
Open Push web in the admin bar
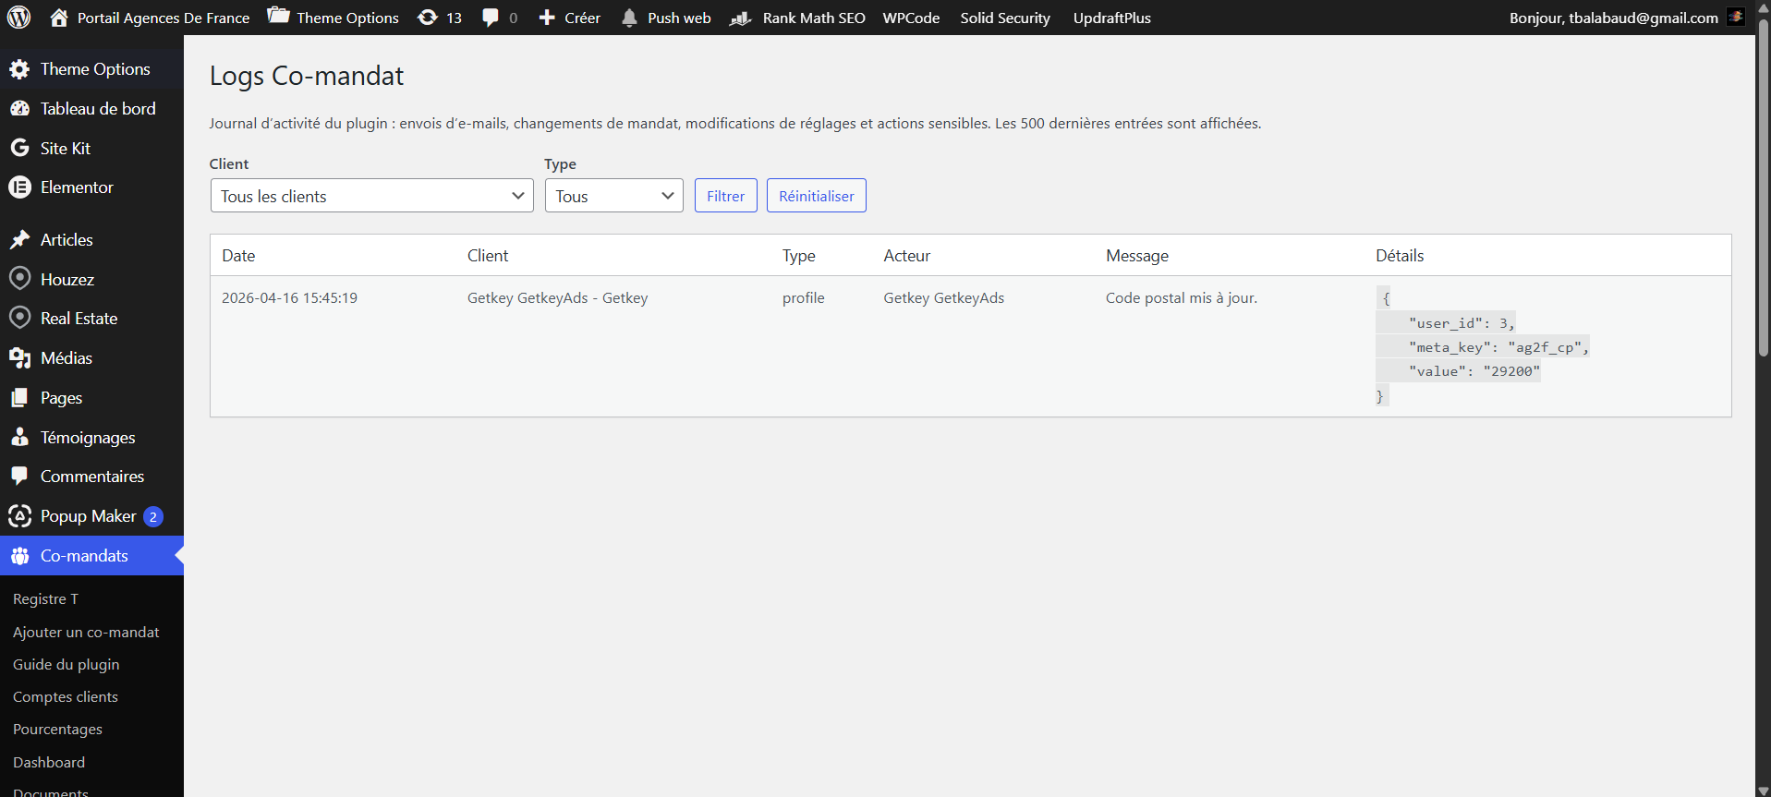click(x=679, y=18)
